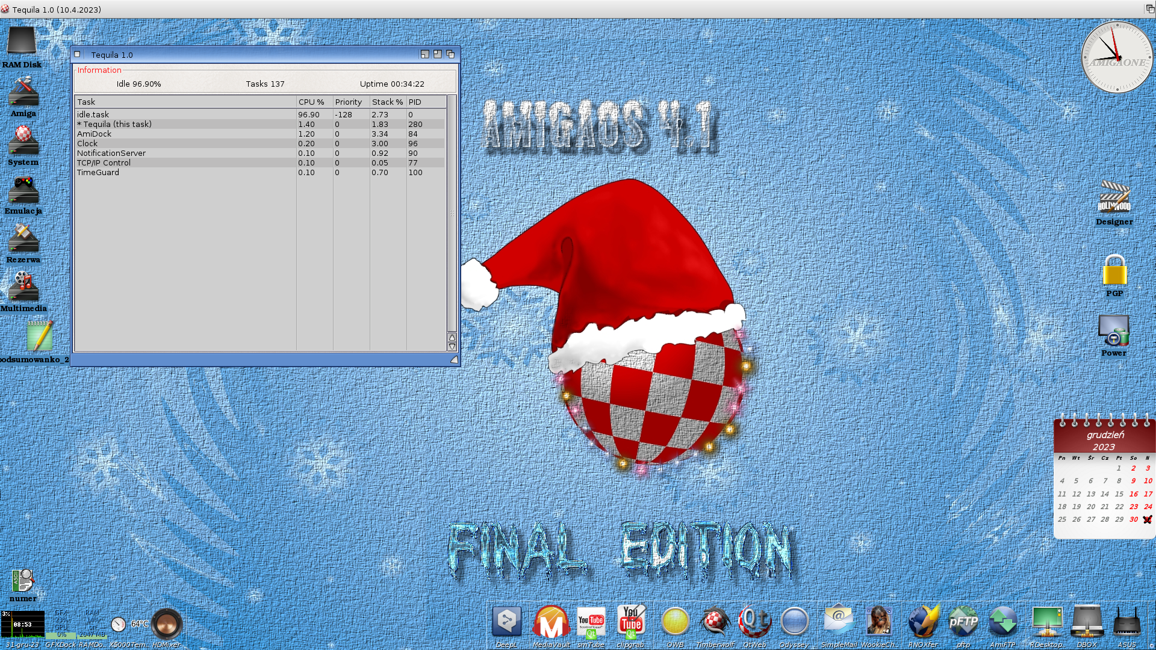Select the AmiDock task row
This screenshot has height=650, width=1156.
point(260,134)
